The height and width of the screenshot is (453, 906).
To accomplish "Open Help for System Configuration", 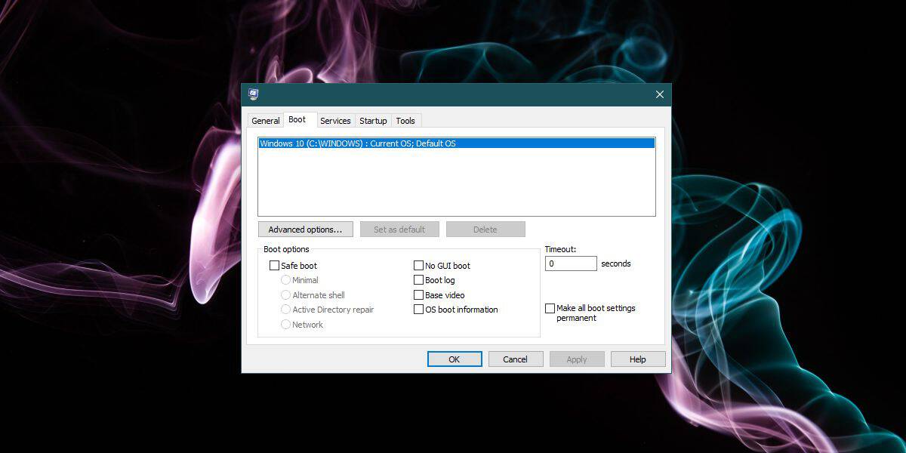I will coord(638,359).
